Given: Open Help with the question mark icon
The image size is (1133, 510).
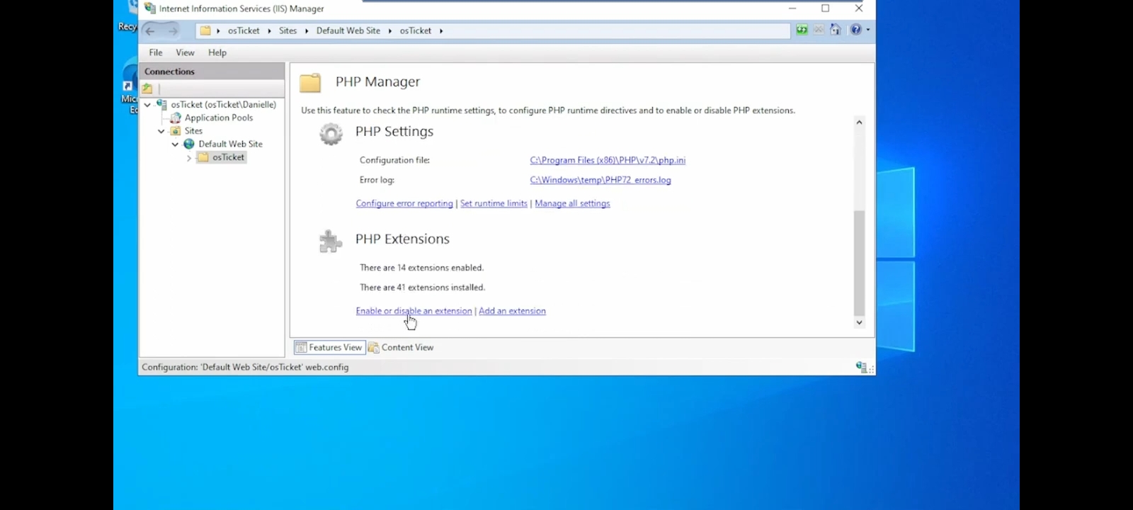Looking at the screenshot, I should (855, 30).
